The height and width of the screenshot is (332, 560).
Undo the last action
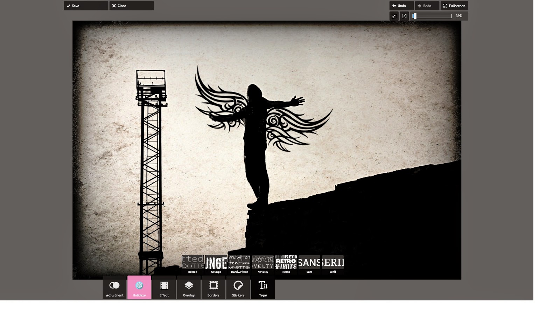point(401,6)
